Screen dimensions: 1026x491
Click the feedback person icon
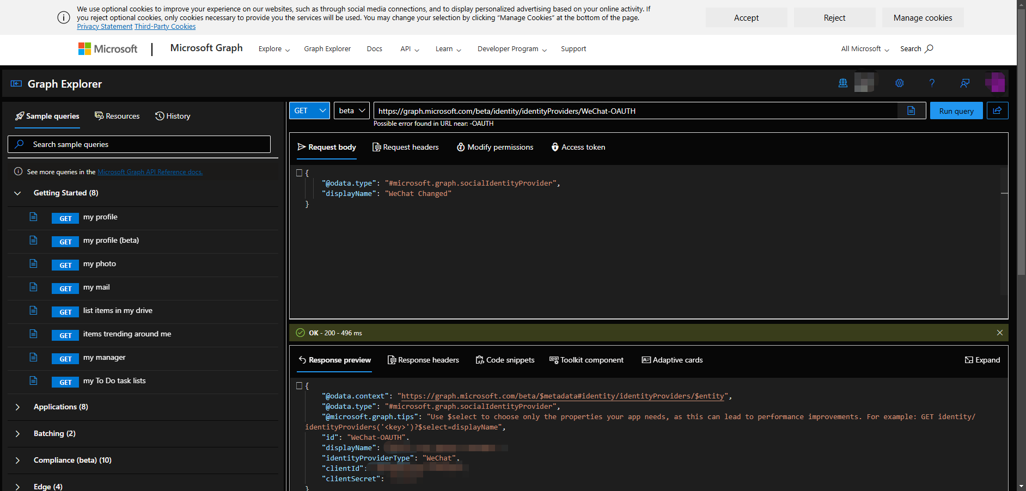pyautogui.click(x=965, y=83)
